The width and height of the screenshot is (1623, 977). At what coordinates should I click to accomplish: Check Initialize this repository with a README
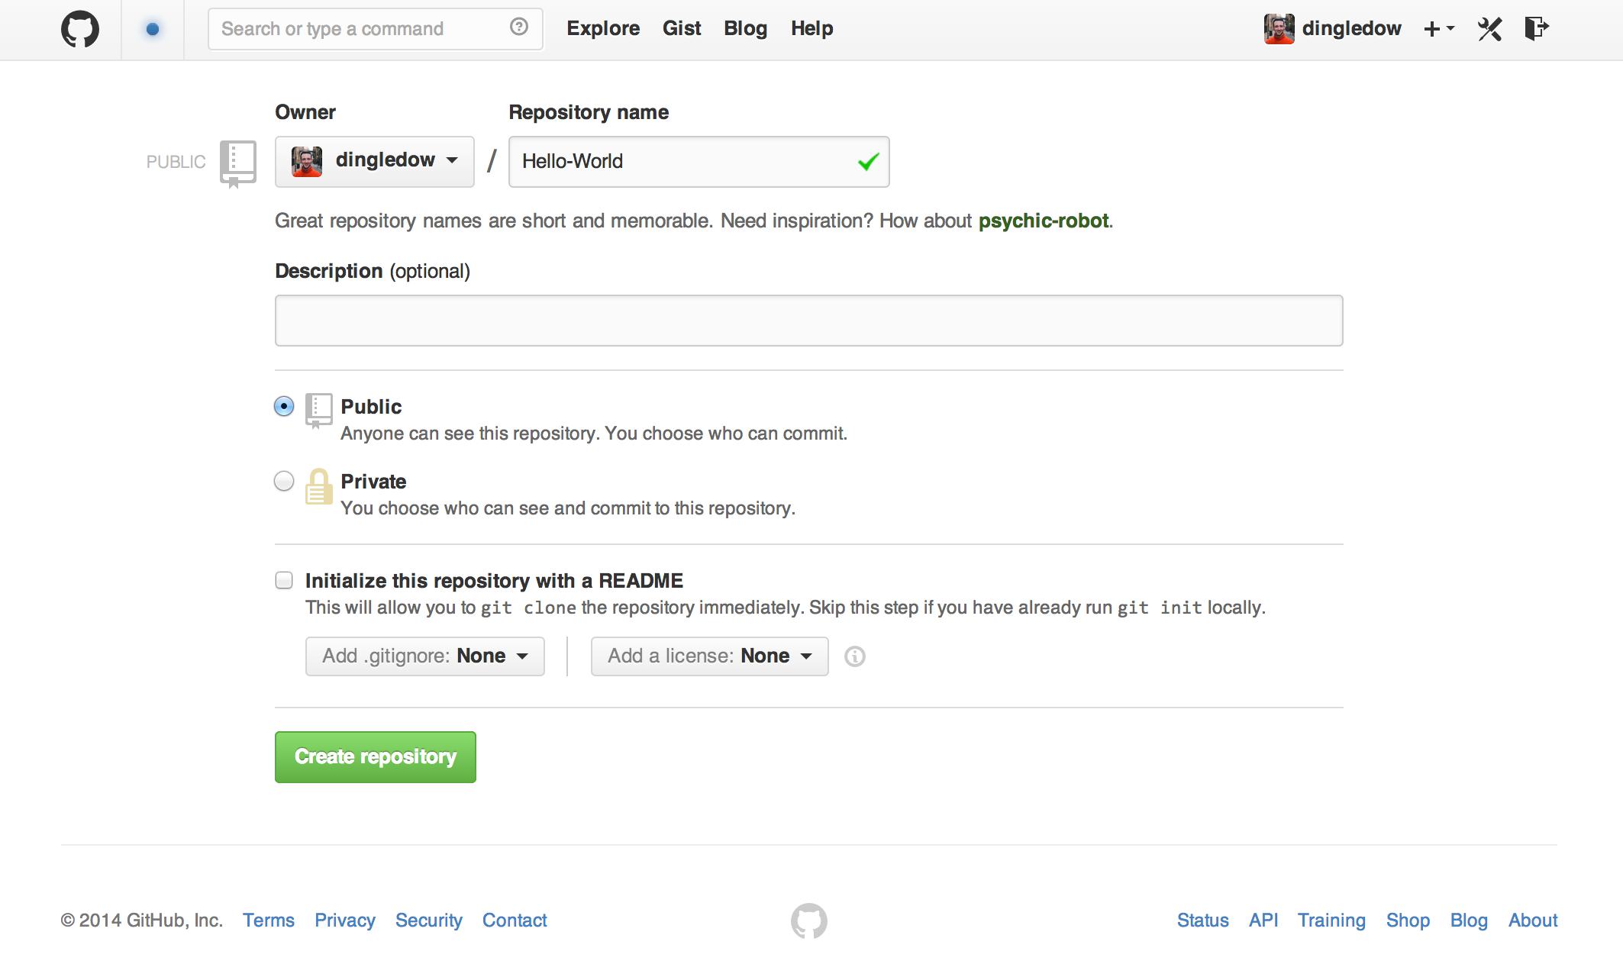(284, 581)
